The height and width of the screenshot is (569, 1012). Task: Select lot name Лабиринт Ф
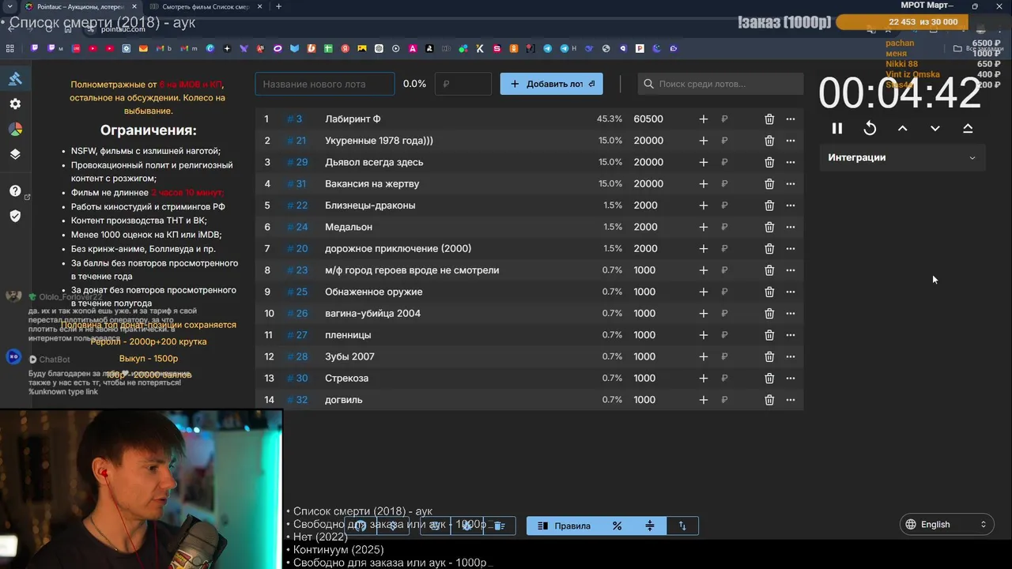pyautogui.click(x=353, y=119)
